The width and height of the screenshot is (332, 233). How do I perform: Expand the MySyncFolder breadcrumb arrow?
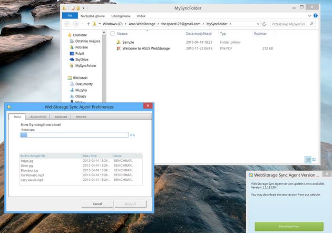pos(230,24)
